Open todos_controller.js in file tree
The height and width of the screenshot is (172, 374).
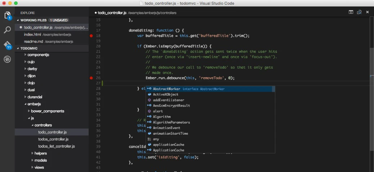53,139
